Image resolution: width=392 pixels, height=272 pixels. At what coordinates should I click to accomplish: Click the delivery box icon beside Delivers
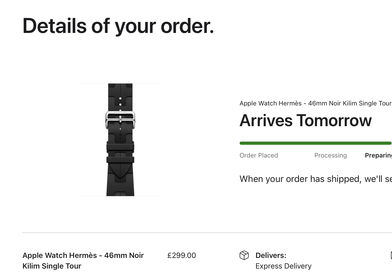pos(244,255)
